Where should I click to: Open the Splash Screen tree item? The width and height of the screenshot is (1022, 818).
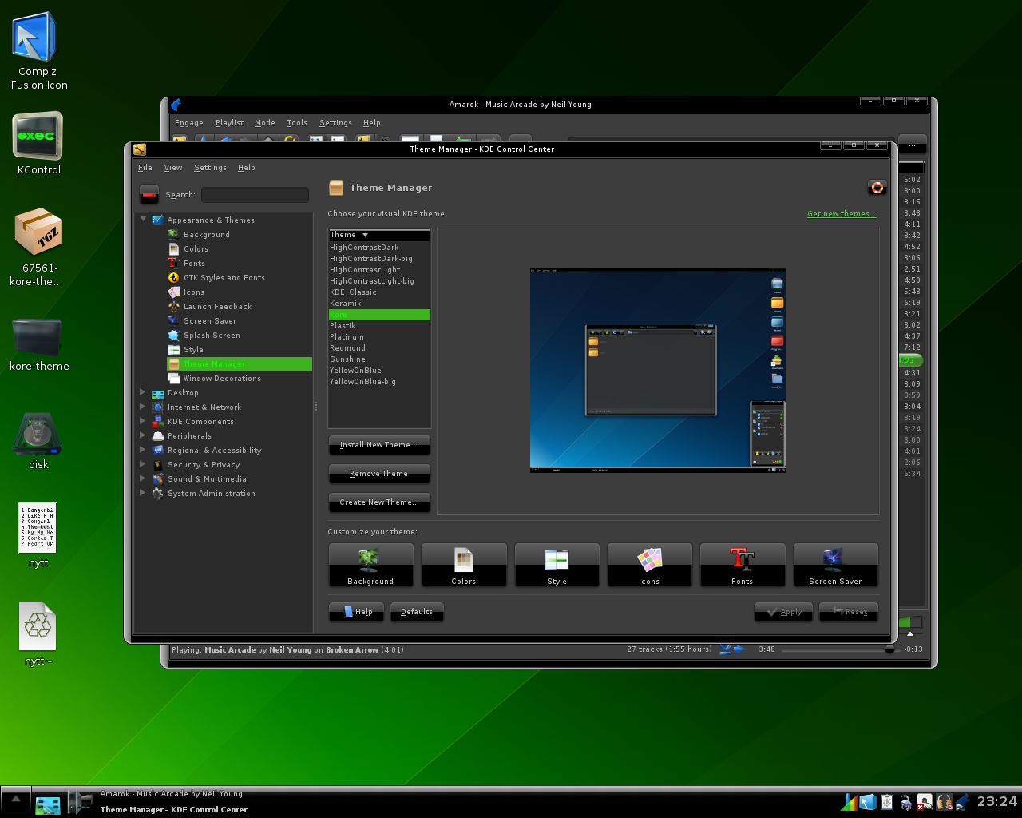pyautogui.click(x=212, y=336)
